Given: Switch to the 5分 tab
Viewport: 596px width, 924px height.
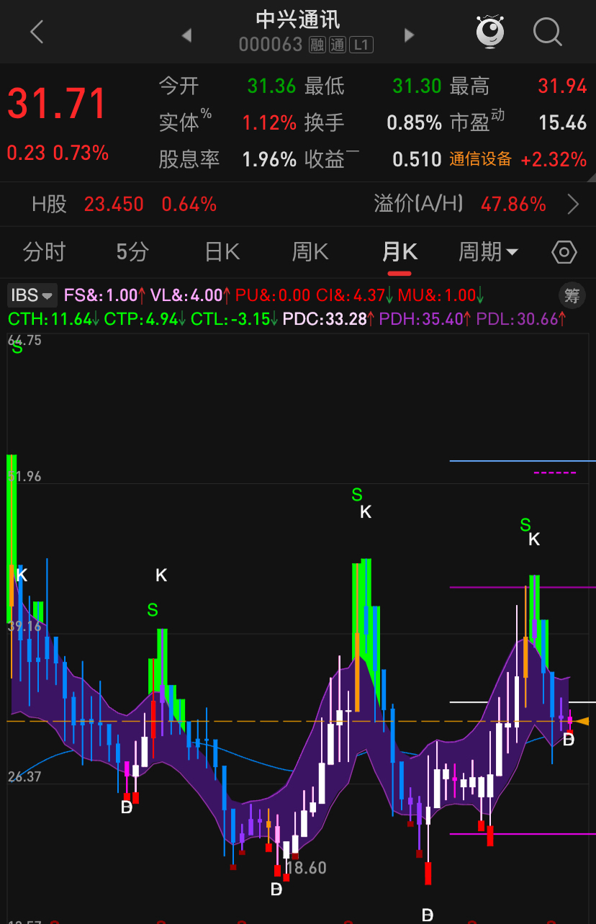Looking at the screenshot, I should click(x=132, y=252).
